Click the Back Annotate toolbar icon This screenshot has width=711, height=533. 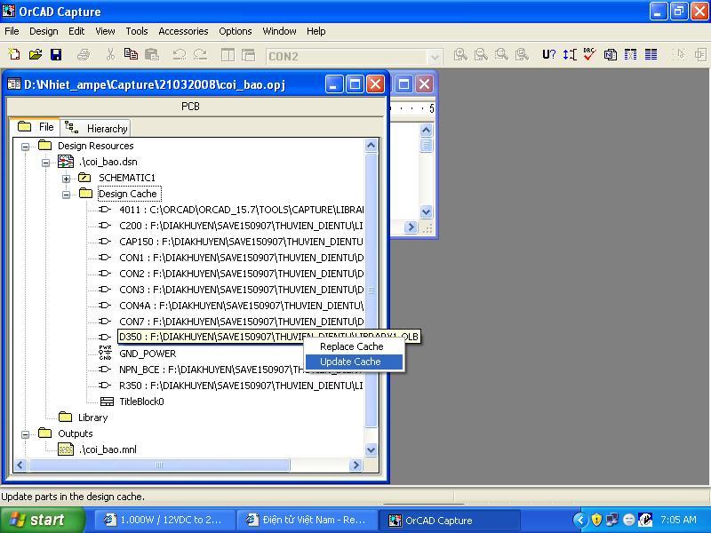[570, 55]
